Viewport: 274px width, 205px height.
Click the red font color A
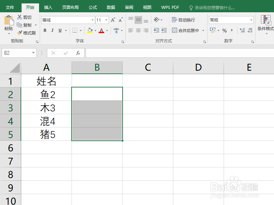click(101, 30)
